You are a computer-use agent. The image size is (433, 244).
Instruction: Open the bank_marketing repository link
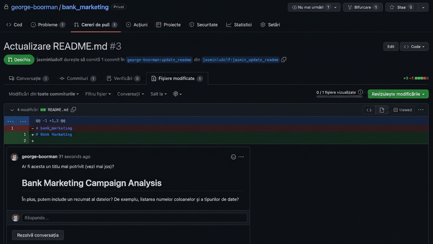pyautogui.click(x=85, y=7)
